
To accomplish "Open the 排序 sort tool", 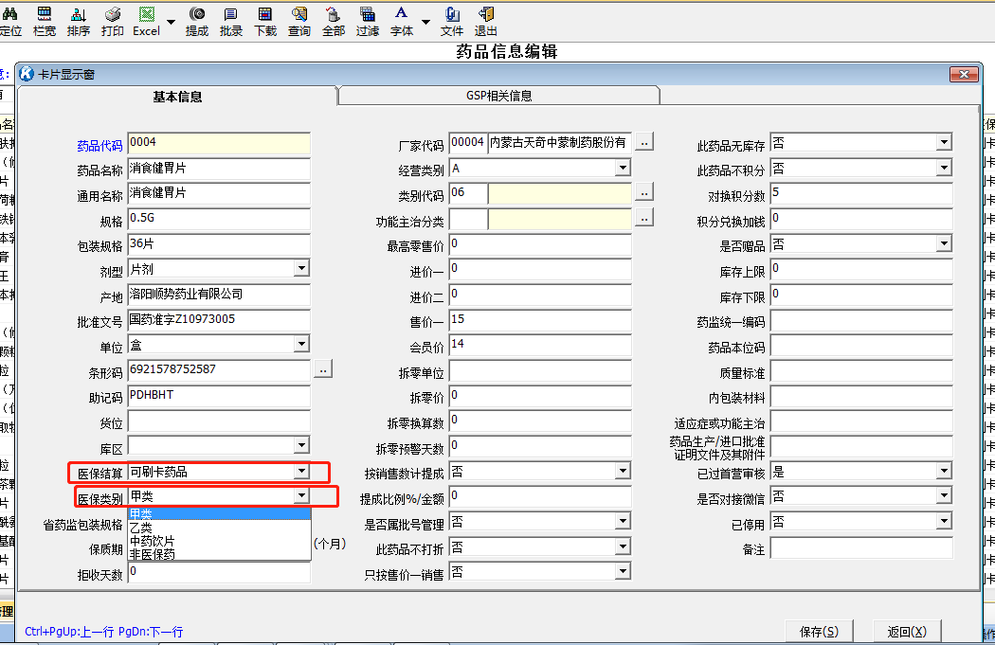I will [x=79, y=19].
